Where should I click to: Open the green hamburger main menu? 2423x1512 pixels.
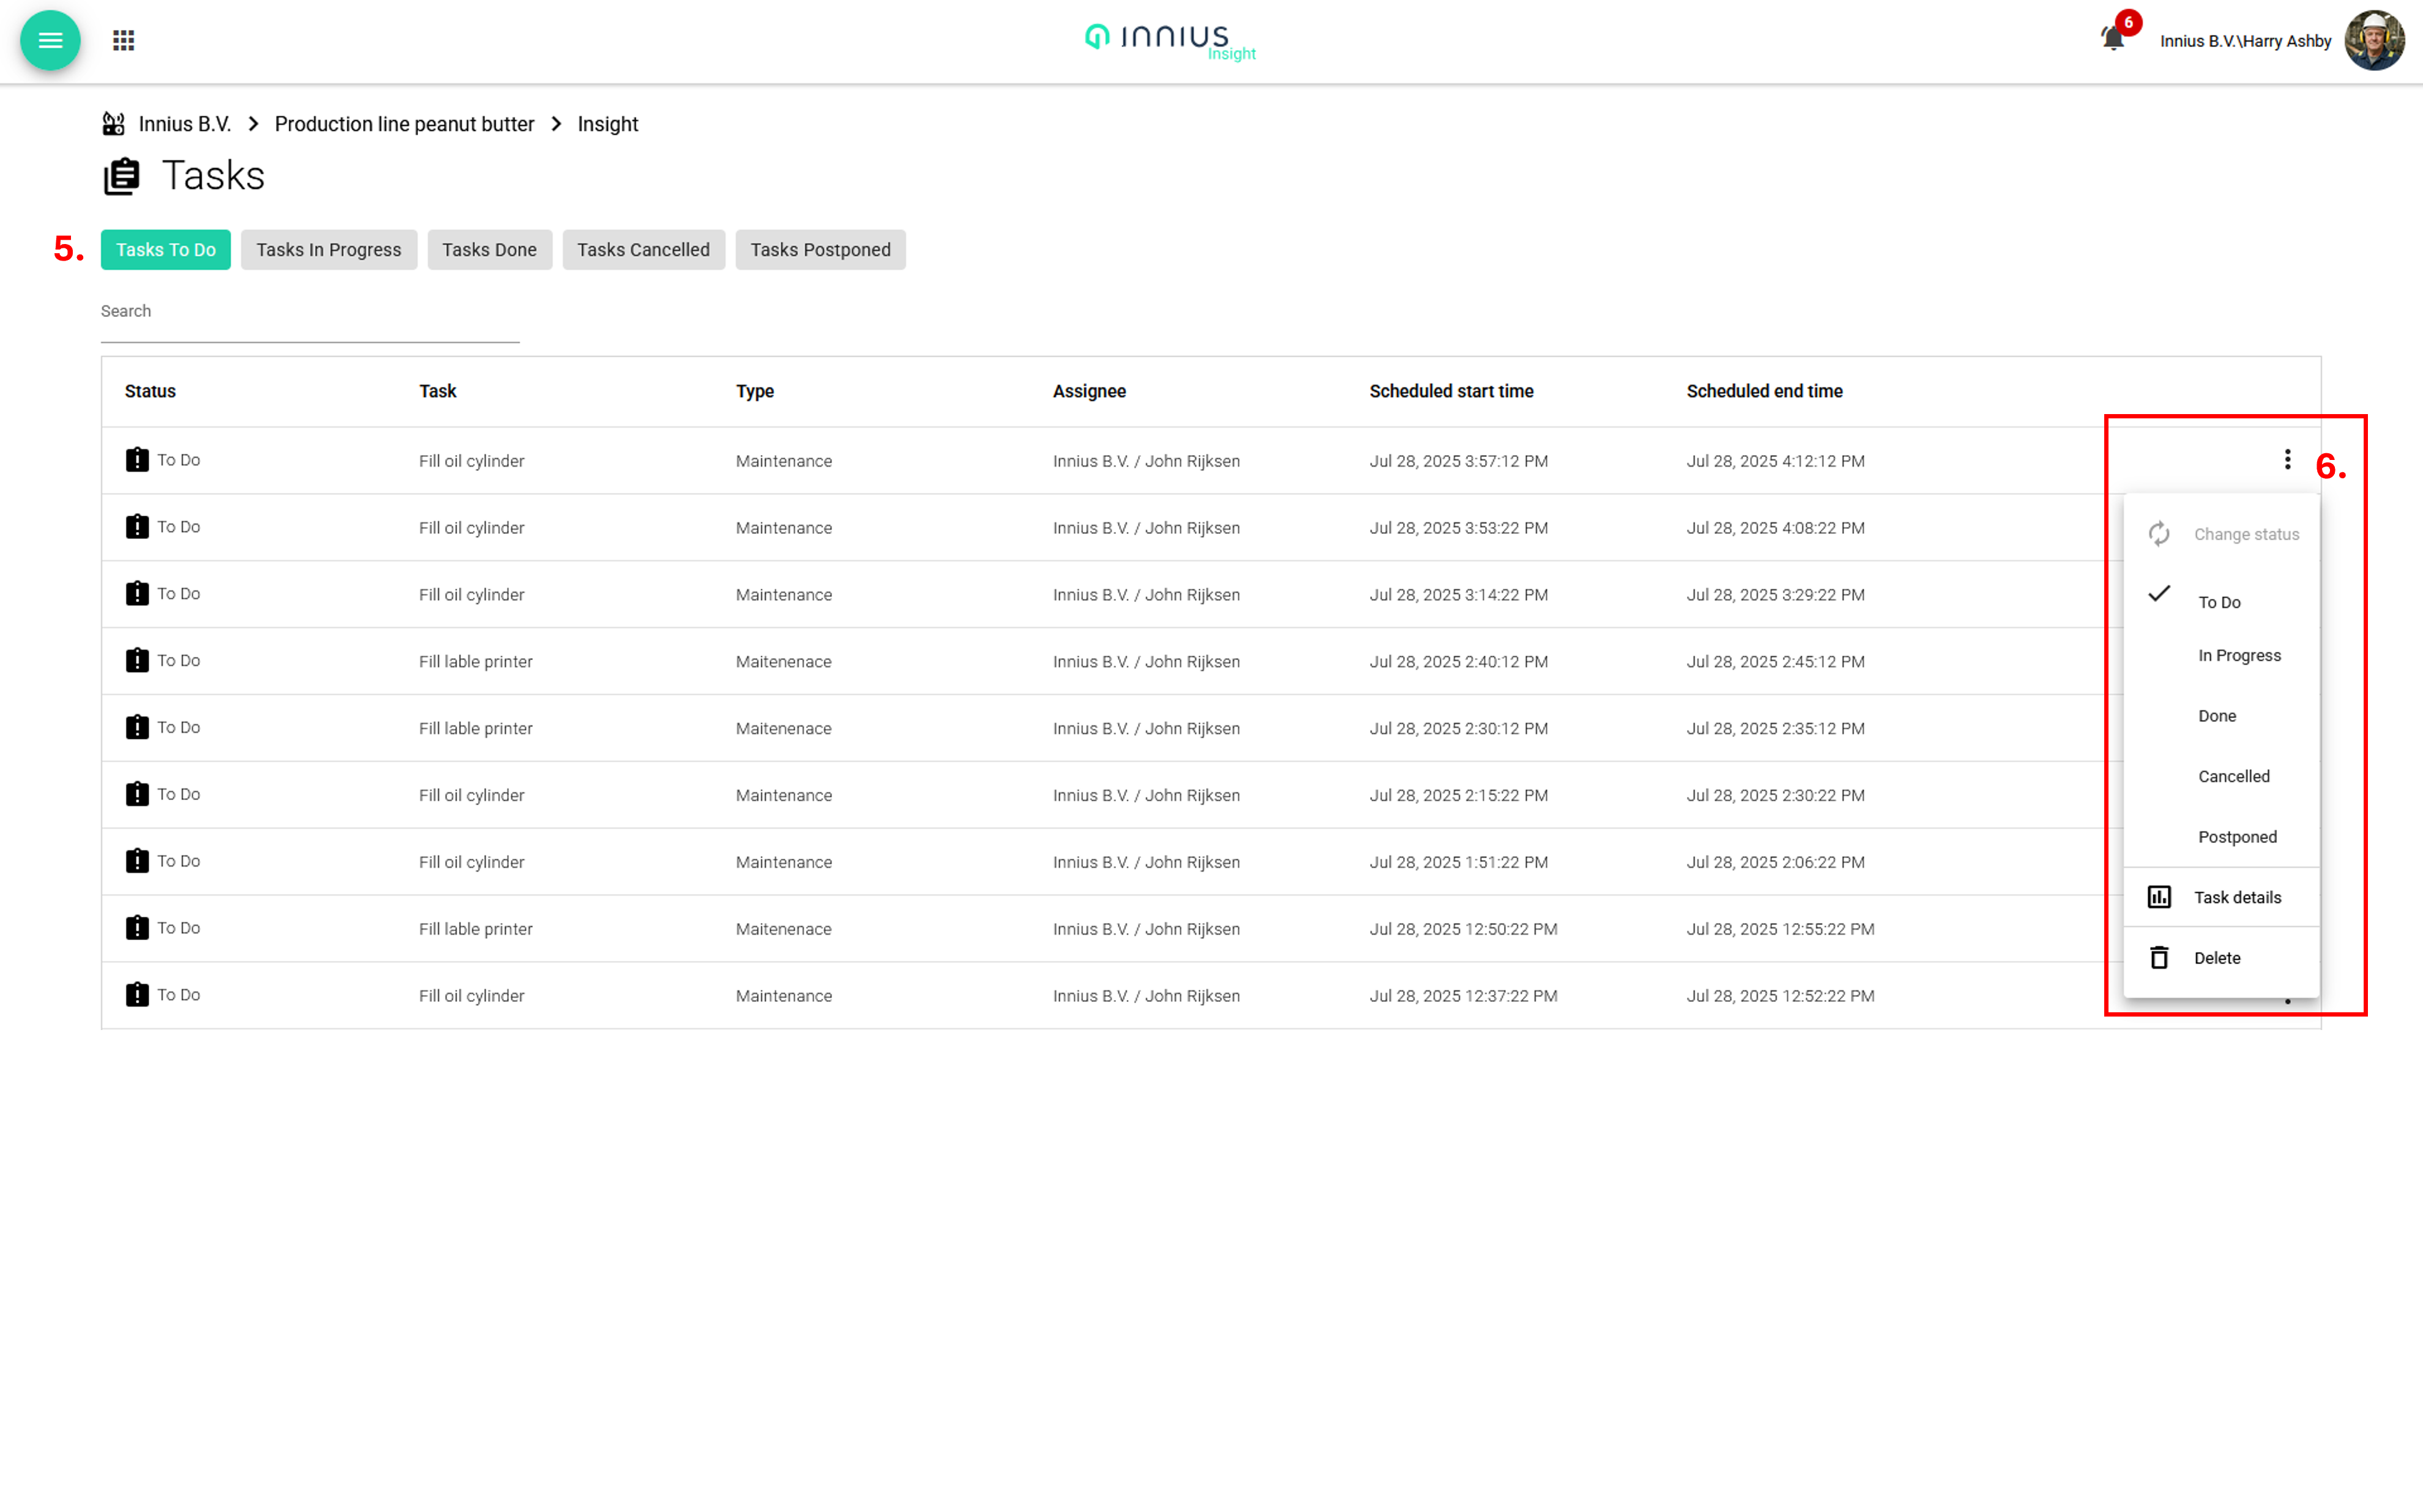[50, 40]
